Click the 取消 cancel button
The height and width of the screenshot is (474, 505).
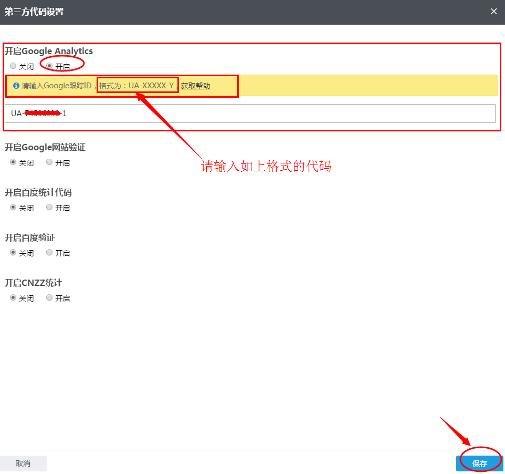[23, 463]
